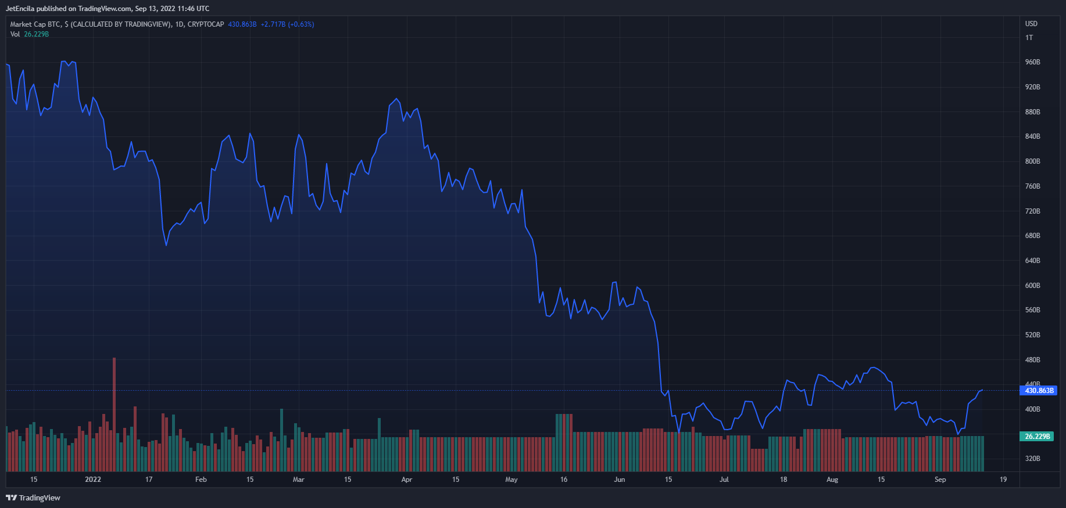This screenshot has height=508, width=1066.
Task: Click the Apr label on the time axis
Action: pos(407,480)
